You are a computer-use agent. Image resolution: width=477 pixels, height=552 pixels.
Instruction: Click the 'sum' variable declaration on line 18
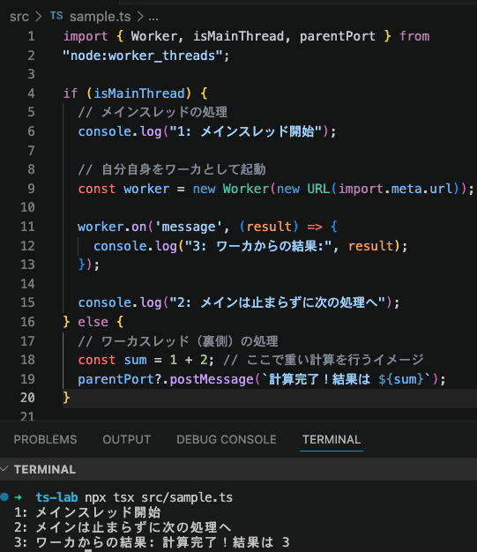click(x=135, y=360)
